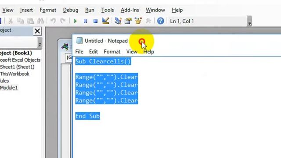The image size is (281, 158).
Task: Click the Find binoculars icon
Action: click(40, 21)
